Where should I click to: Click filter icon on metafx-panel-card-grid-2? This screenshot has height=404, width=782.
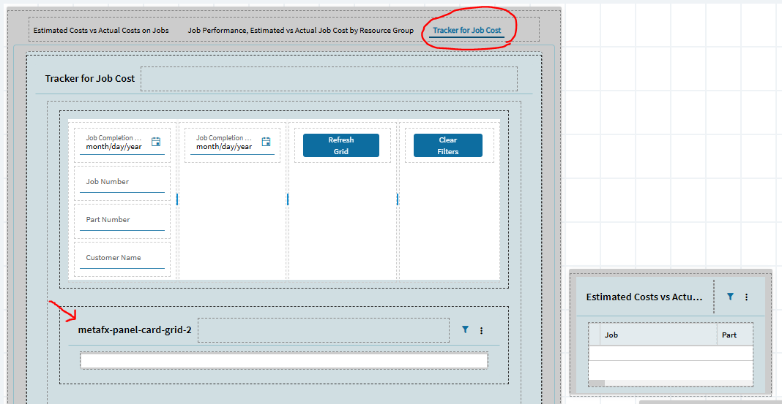(465, 329)
